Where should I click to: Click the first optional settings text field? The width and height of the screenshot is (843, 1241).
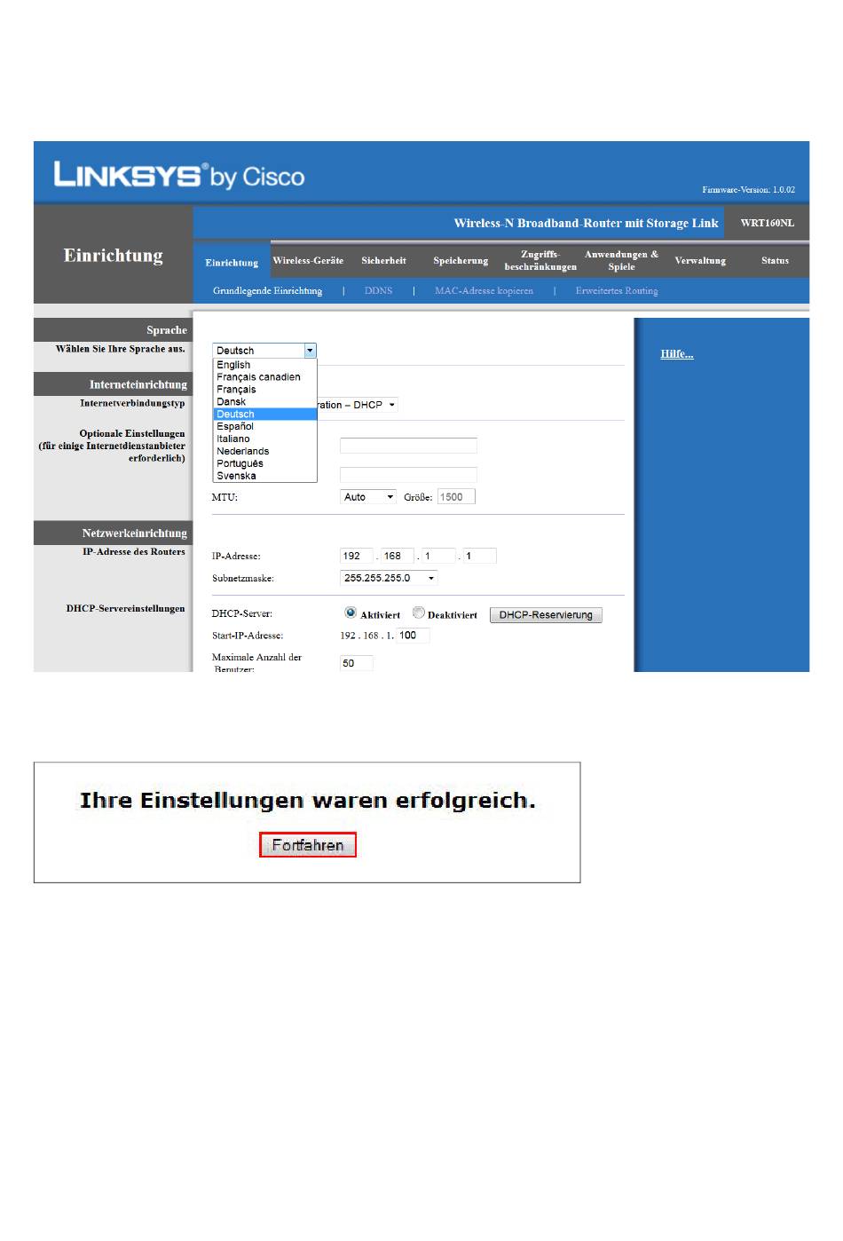coord(408,446)
